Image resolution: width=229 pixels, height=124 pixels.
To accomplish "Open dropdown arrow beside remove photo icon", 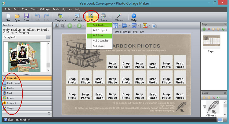I will (150, 26).
